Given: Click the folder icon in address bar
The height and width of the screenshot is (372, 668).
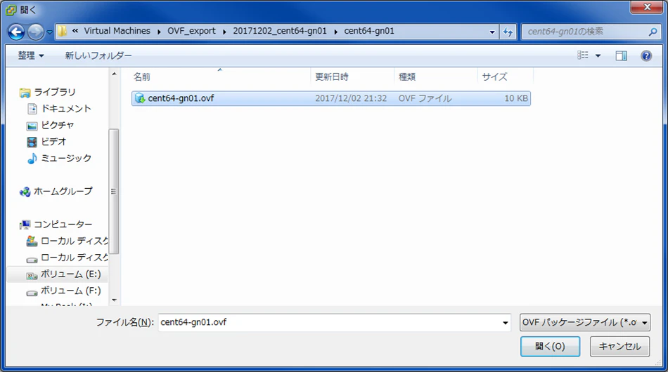Looking at the screenshot, I should pyautogui.click(x=62, y=31).
